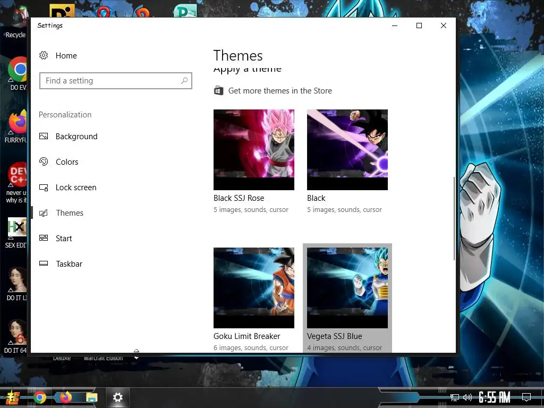Select the Dev-C++ desktop shortcut

tap(16, 183)
